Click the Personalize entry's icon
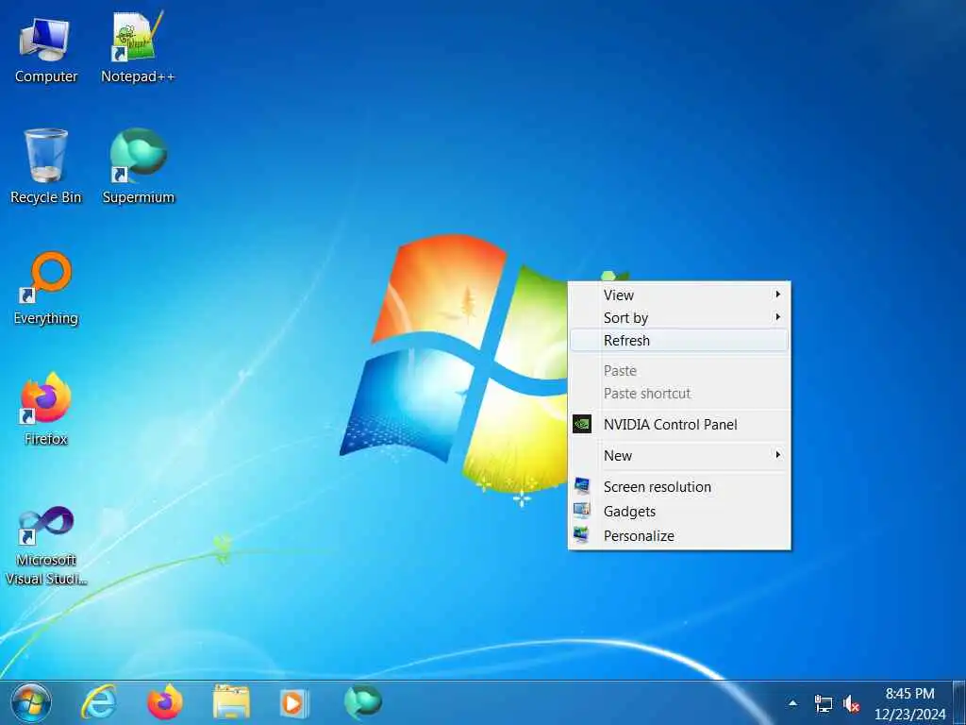This screenshot has height=725, width=966. (581, 535)
